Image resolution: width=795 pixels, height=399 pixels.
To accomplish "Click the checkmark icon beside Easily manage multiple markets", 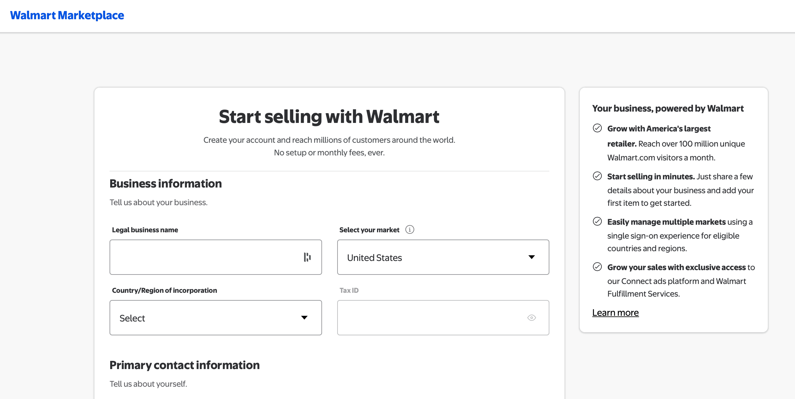I will point(597,221).
